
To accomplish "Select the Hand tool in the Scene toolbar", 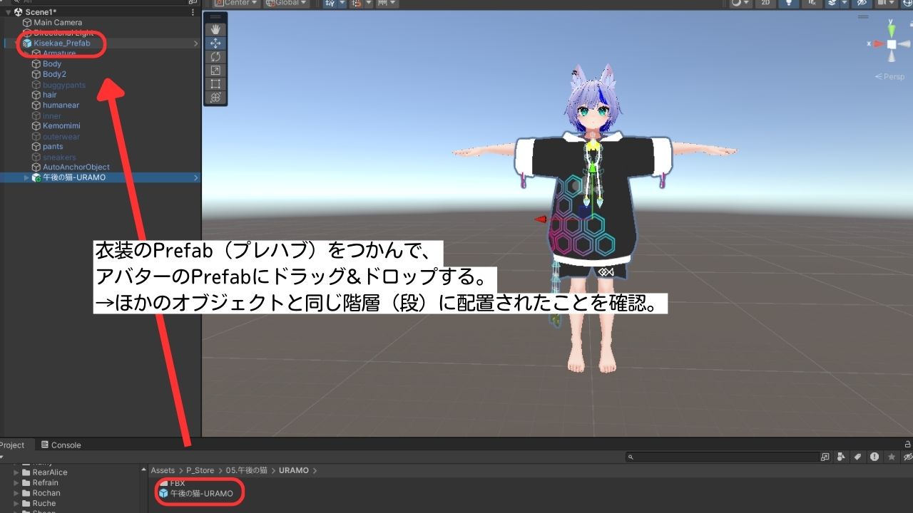I will point(215,29).
